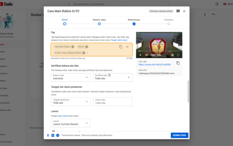Copy the video link with copy icon

pos(178,63)
